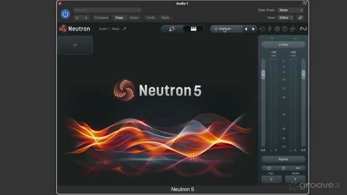This screenshot has height=195, width=347.
Task: Click the Paste button
Action: point(134,18)
